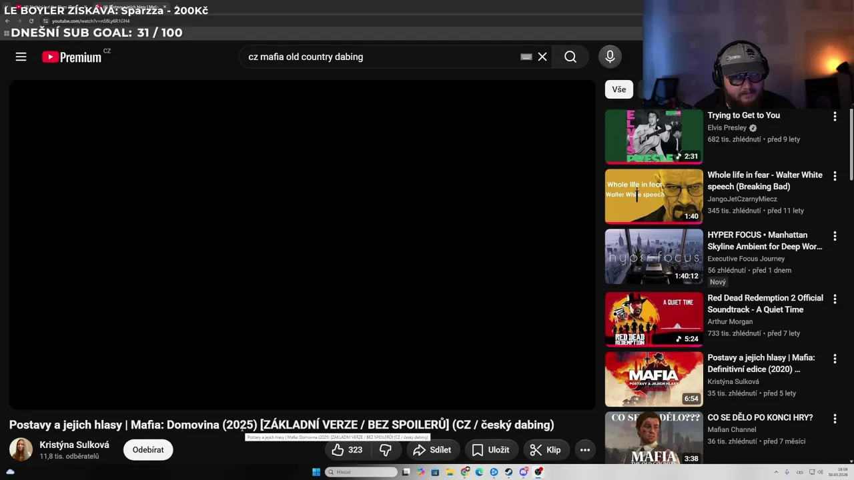Open options for Red Dead Redemption 2 soundtrack

click(x=835, y=299)
